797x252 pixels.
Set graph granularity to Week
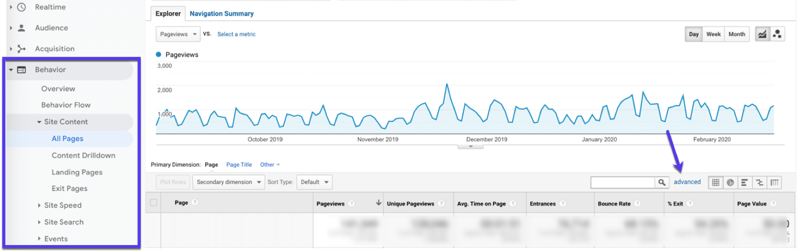point(713,34)
